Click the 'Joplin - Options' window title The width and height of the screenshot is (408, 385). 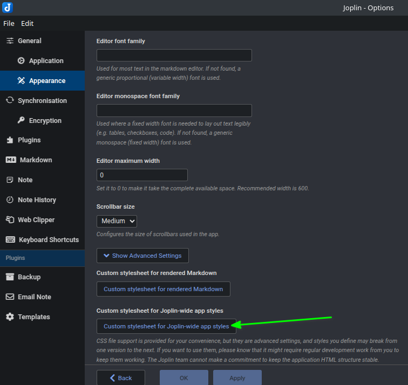368,8
